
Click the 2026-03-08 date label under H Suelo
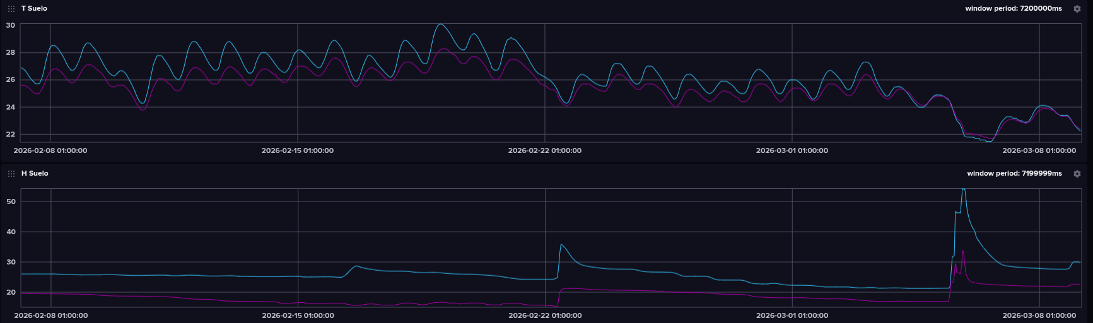click(x=1039, y=315)
